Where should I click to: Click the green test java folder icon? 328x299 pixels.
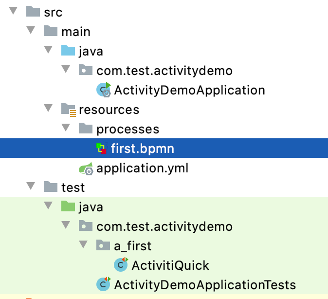pyautogui.click(x=68, y=207)
